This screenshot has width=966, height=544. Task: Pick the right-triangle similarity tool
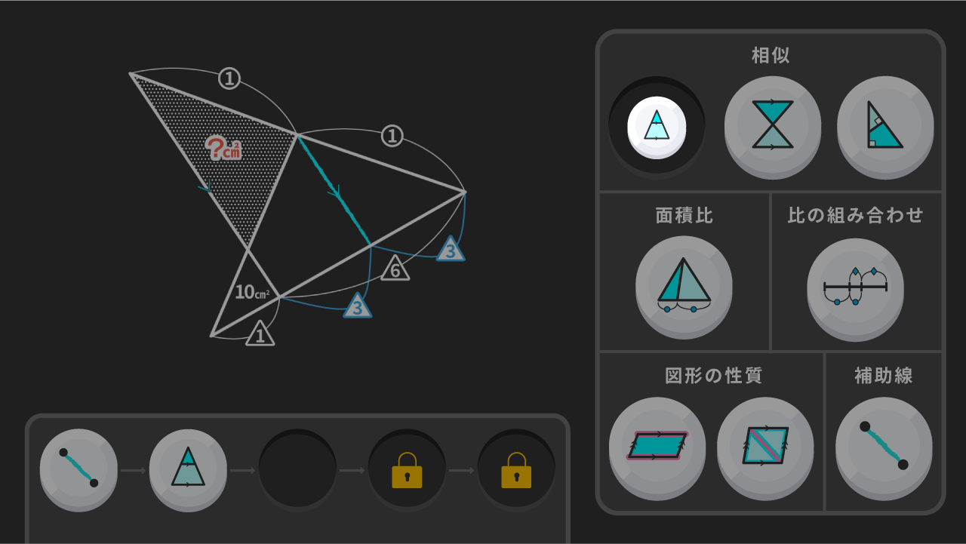885,126
